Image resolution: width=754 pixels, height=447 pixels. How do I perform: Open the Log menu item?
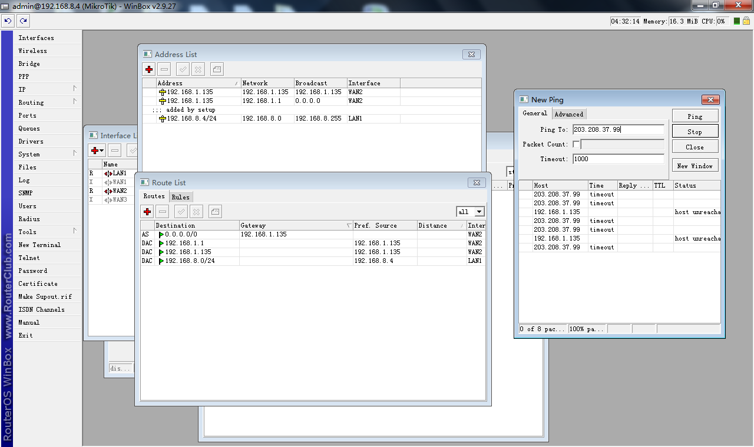(48, 180)
